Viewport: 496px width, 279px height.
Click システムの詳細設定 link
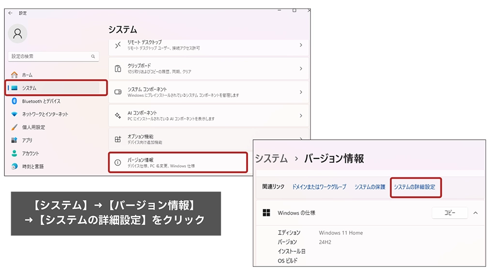415,187
